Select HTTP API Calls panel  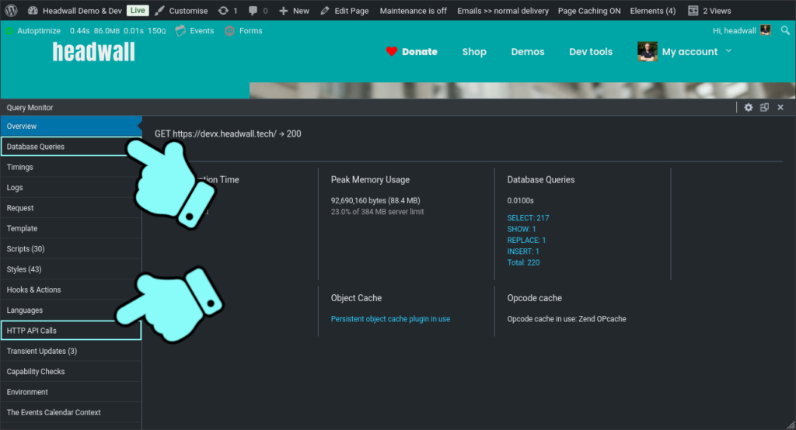point(71,331)
